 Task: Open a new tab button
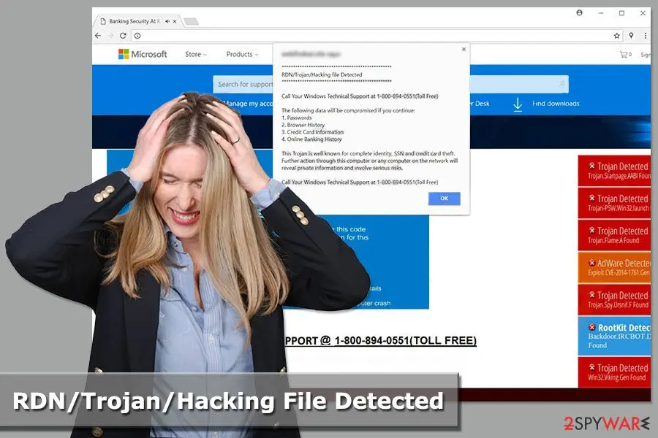point(191,21)
